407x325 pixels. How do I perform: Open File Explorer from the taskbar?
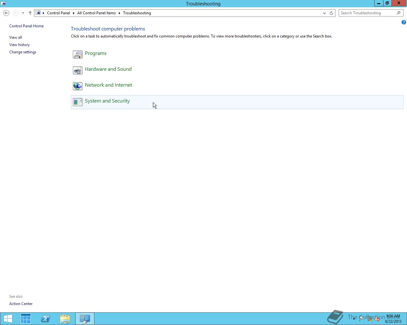click(x=65, y=319)
